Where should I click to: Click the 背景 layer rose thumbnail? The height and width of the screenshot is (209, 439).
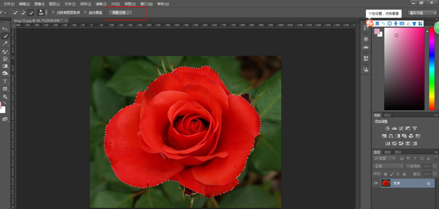click(x=386, y=183)
